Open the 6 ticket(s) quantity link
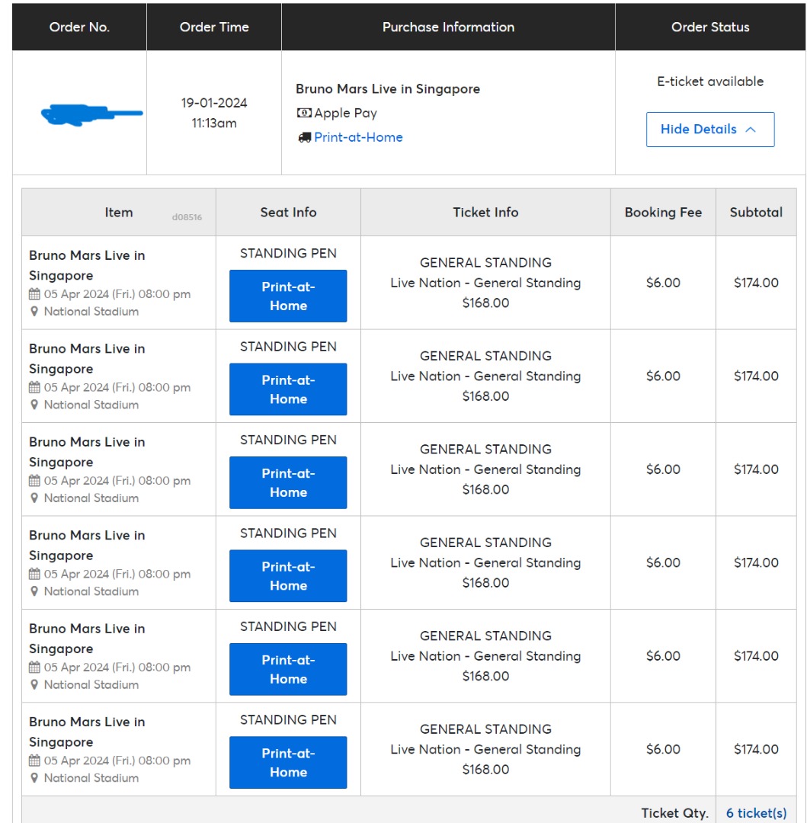Image resolution: width=807 pixels, height=823 pixels. (756, 813)
